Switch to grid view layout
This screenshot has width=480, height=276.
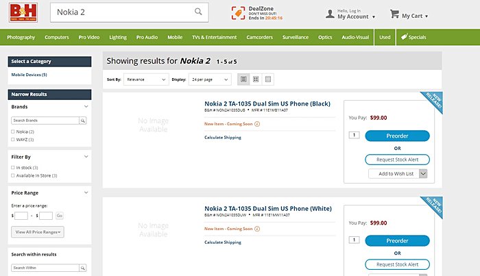pos(256,79)
